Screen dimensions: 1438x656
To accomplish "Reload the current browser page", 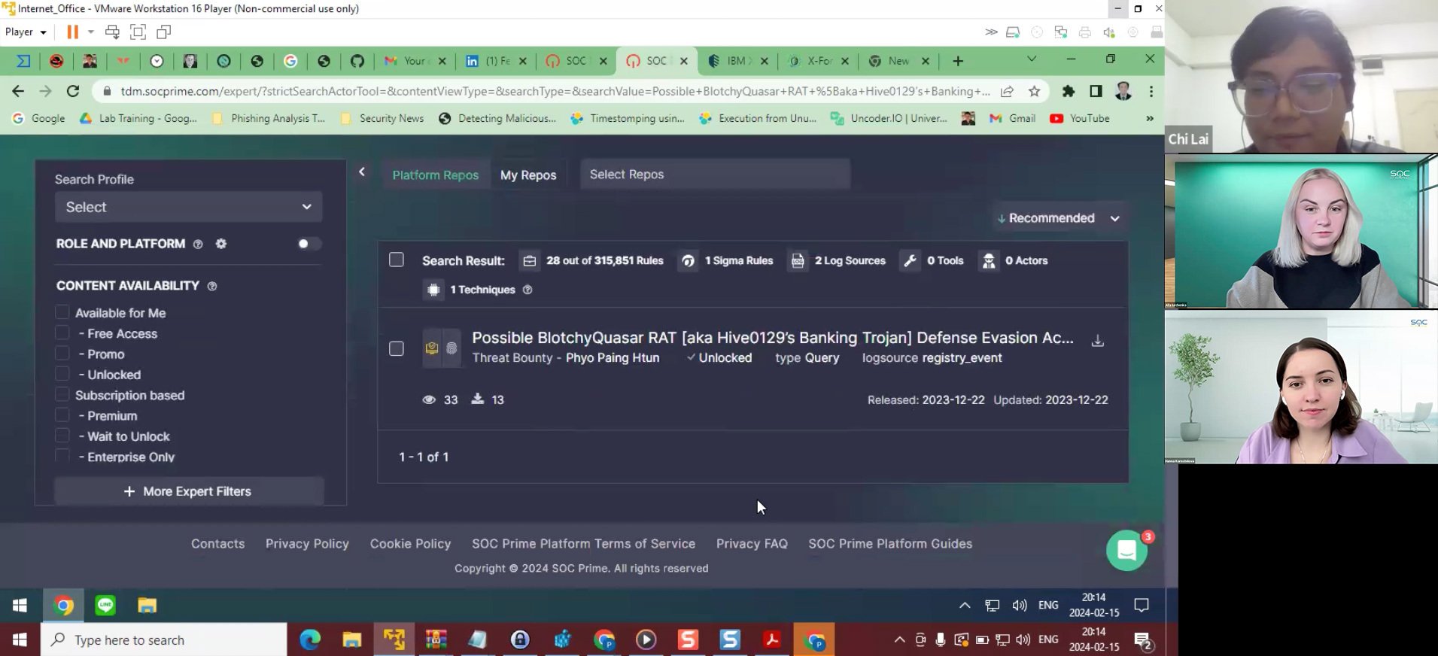I will 73,91.
